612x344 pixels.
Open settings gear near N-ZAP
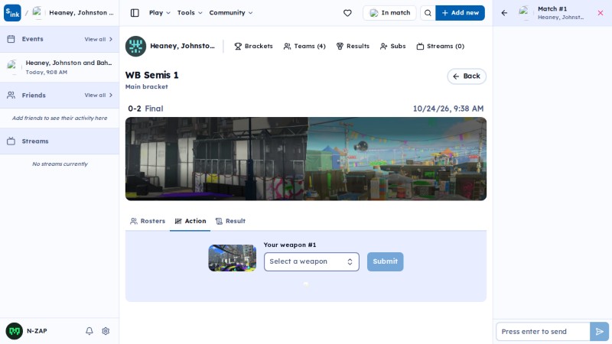tap(106, 331)
